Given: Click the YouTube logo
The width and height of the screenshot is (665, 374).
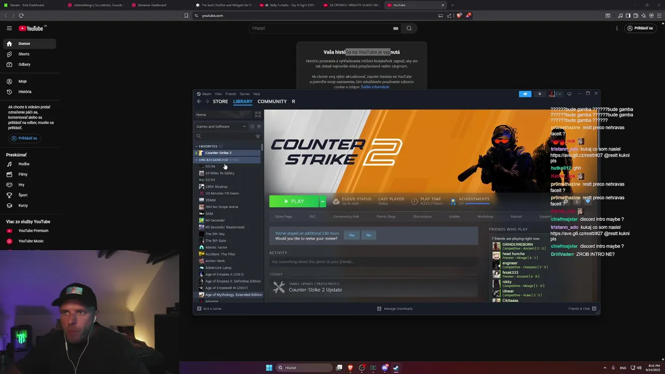Looking at the screenshot, I should (31, 28).
